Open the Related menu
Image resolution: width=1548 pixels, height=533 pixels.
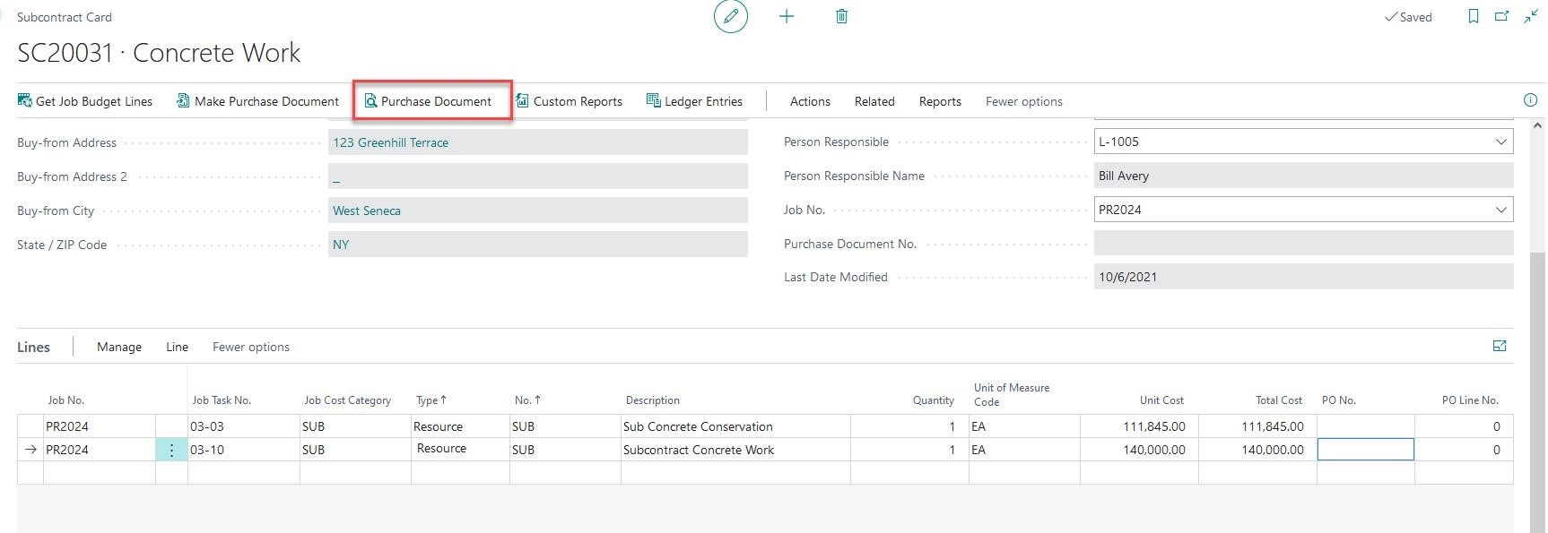874,101
